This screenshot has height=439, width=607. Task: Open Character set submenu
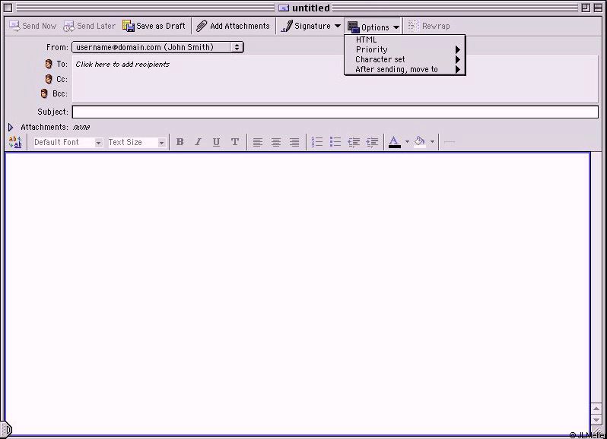tap(405, 59)
